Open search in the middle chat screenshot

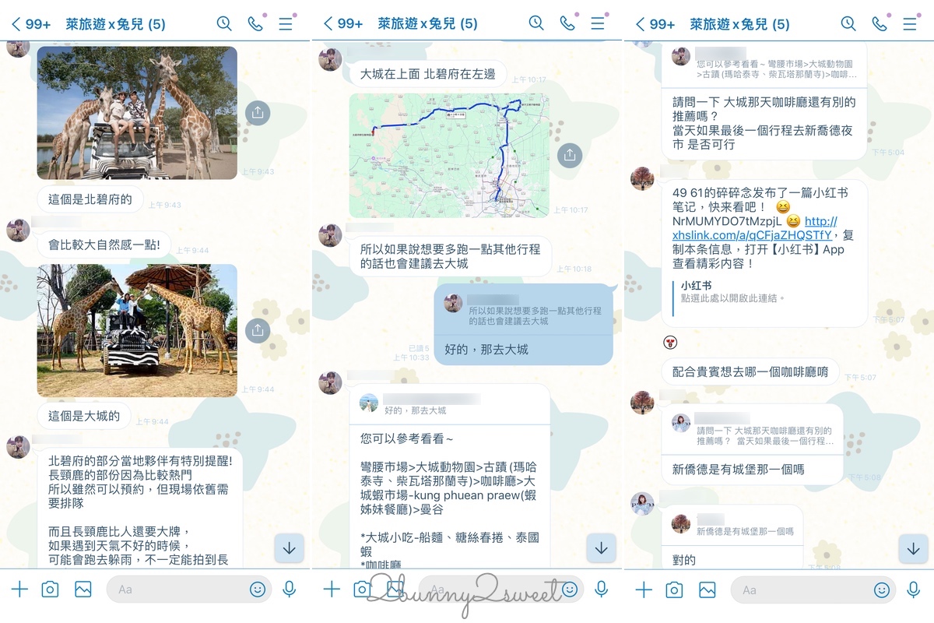point(536,23)
